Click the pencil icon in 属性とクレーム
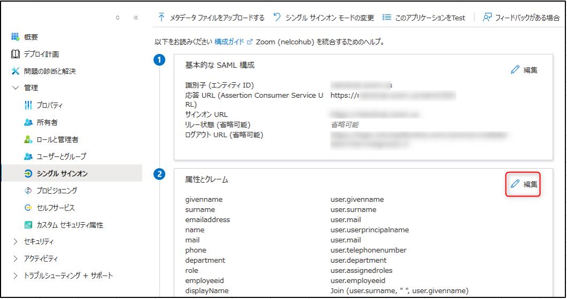Screen dimensions: 567x299 pyautogui.click(x=515, y=184)
